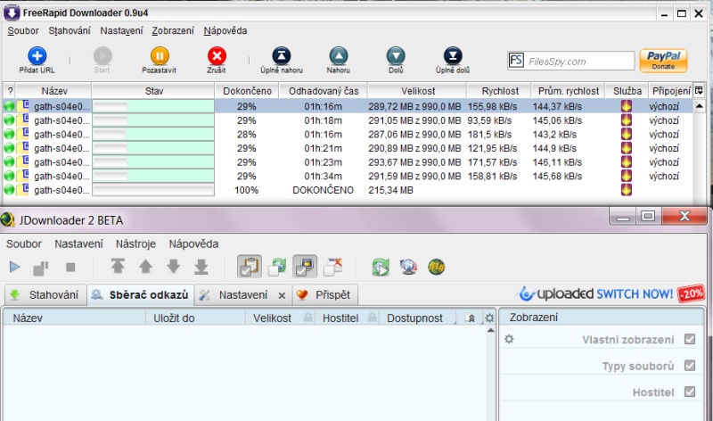Focus the FilesSpy.com search field

pyautogui.click(x=571, y=61)
